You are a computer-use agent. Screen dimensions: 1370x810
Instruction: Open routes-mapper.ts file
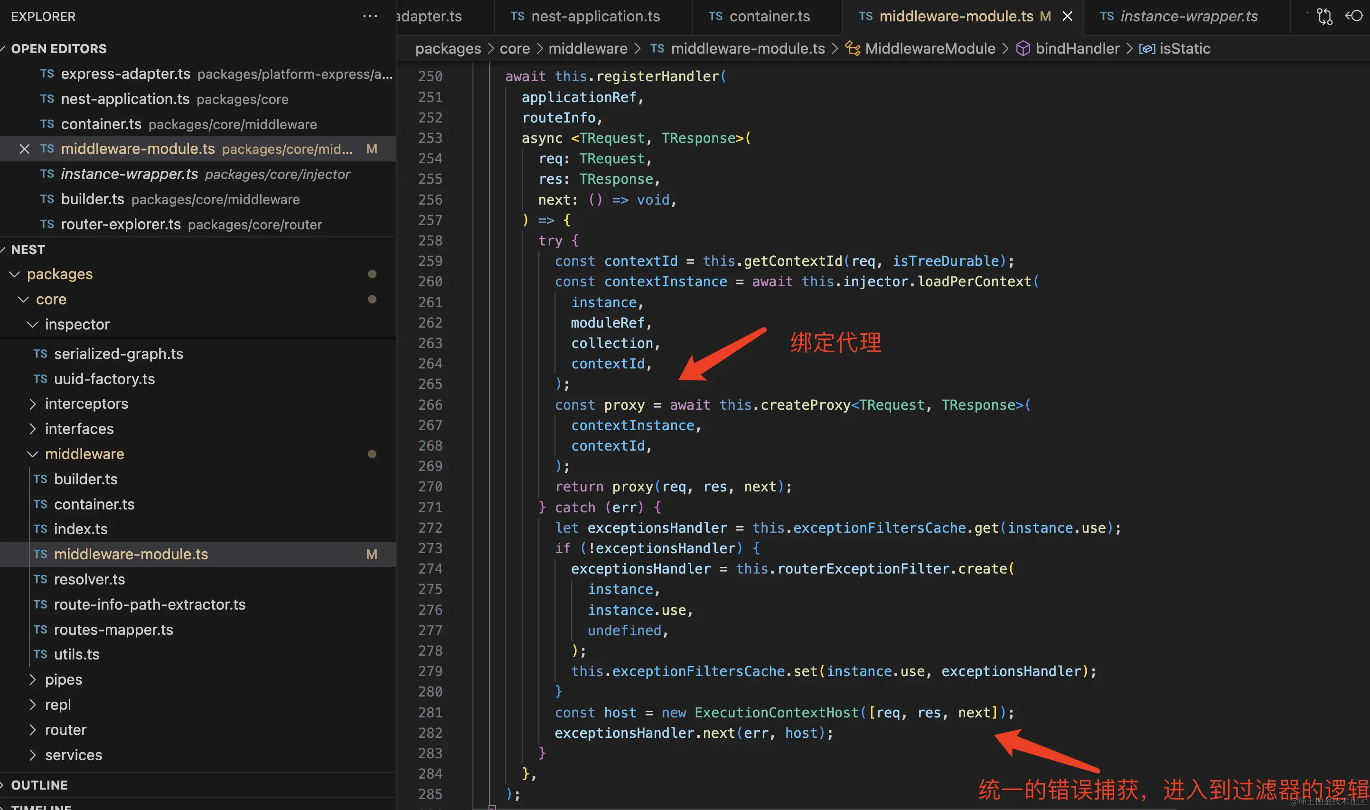(x=197, y=629)
